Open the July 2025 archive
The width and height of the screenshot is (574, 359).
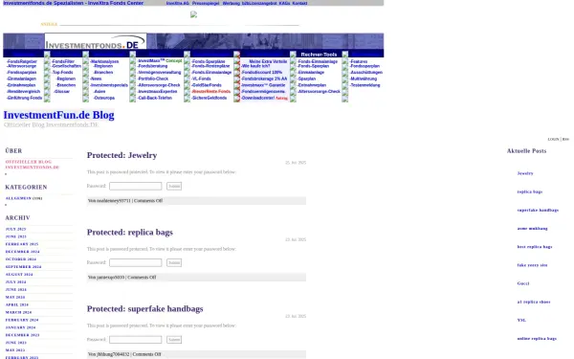coord(15,229)
